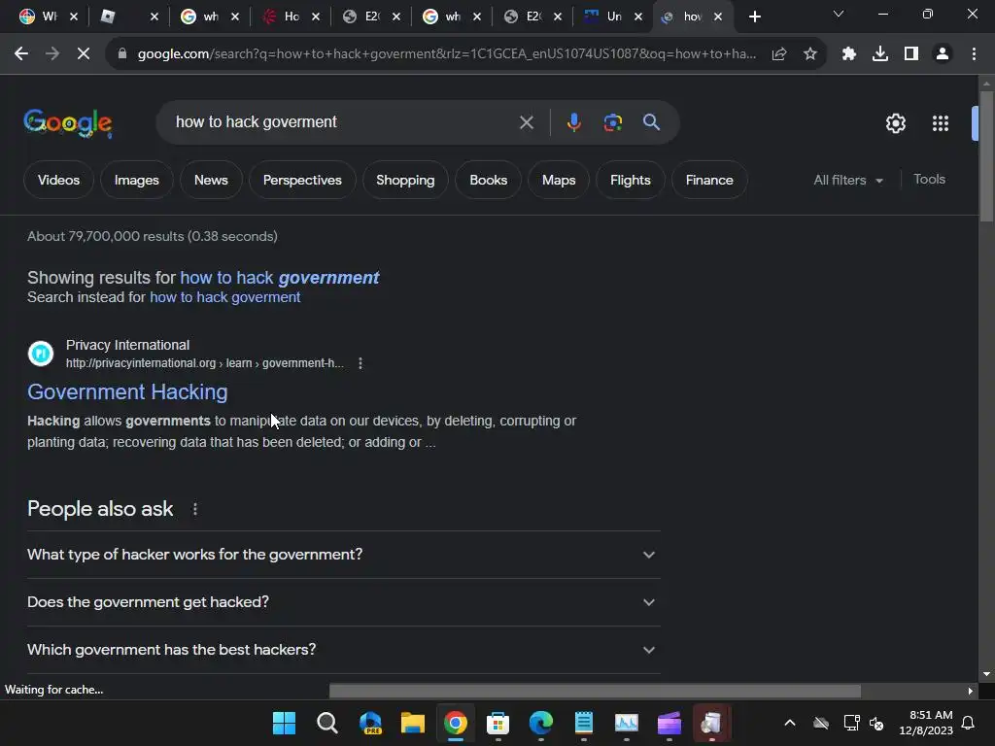Open Chrome from the taskbar
The image size is (995, 746).
point(455,723)
